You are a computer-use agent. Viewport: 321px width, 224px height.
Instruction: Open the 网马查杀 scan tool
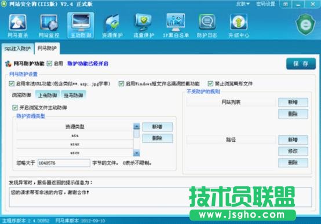[x=17, y=26]
